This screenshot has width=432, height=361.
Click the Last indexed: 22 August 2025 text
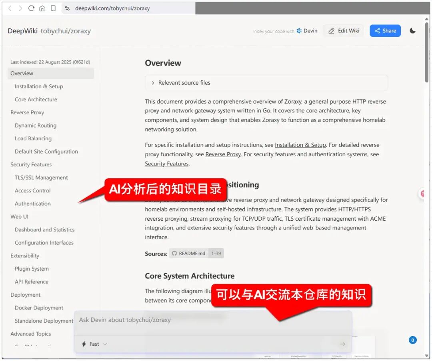coord(50,62)
